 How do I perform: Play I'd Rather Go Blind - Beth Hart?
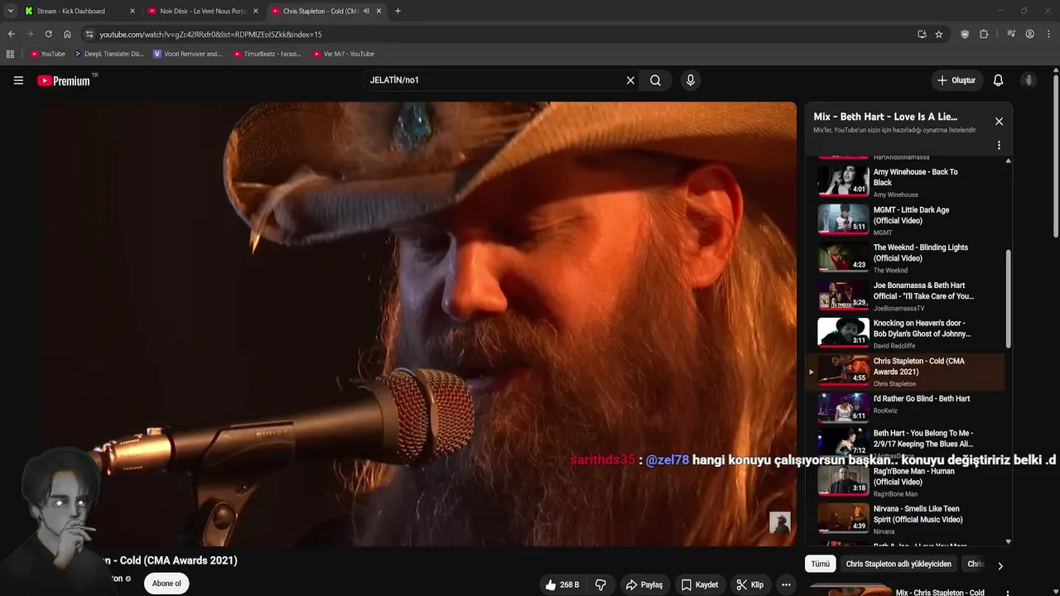904,409
